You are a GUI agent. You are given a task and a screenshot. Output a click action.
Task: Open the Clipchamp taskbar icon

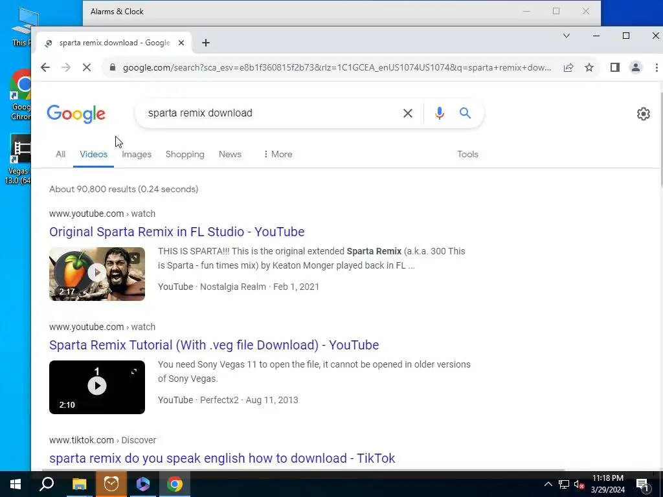143,484
